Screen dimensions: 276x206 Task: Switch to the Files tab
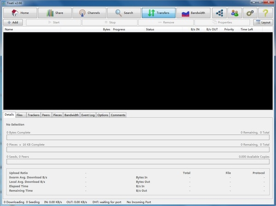[20, 115]
